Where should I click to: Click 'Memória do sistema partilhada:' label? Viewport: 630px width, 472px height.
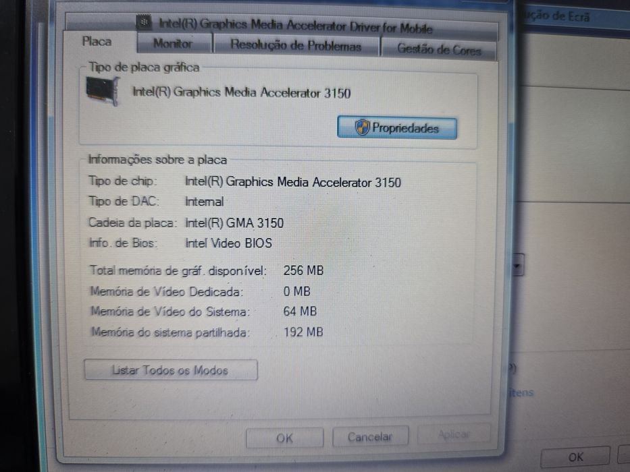[x=170, y=332]
